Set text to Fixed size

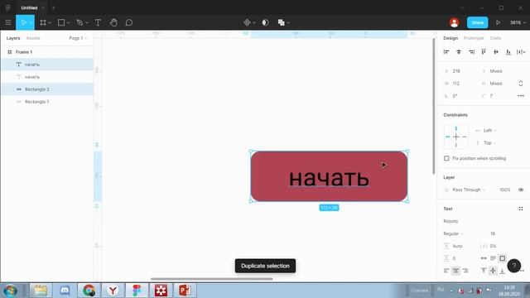503,258
